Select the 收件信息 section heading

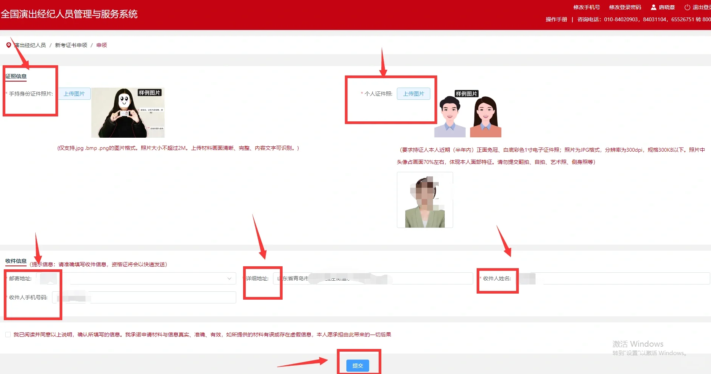(16, 261)
